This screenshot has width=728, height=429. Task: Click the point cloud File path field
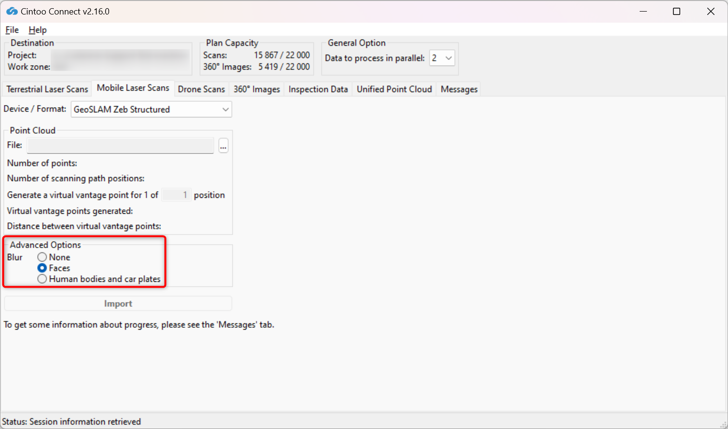[120, 145]
